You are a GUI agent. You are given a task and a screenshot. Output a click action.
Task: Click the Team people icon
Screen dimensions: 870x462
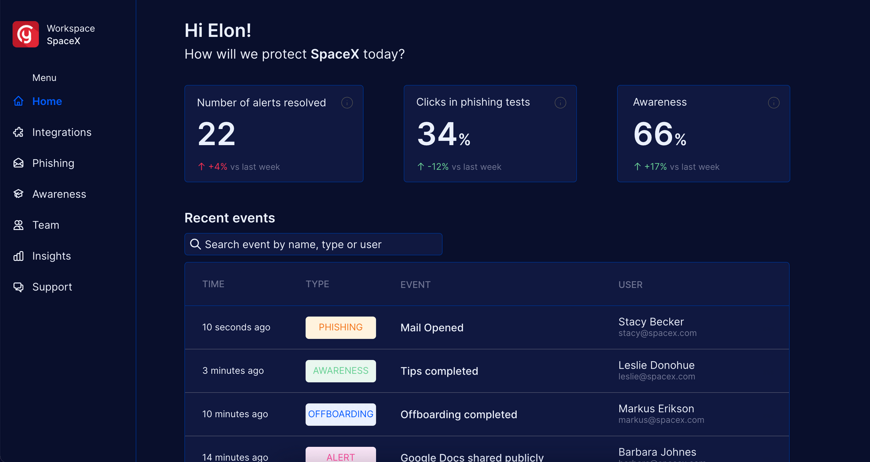pos(18,225)
